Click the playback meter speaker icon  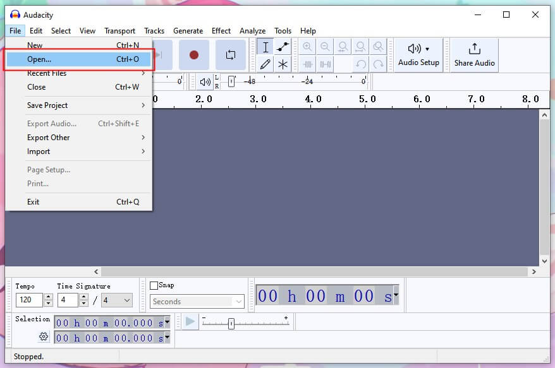[205, 82]
